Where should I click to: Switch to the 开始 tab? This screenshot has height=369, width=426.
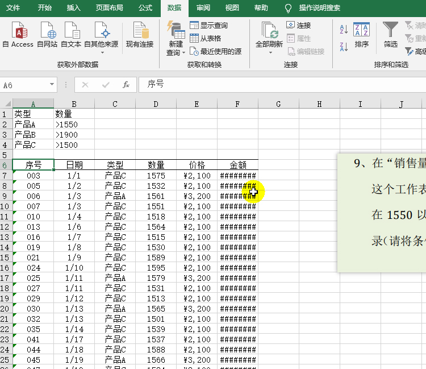pos(44,8)
